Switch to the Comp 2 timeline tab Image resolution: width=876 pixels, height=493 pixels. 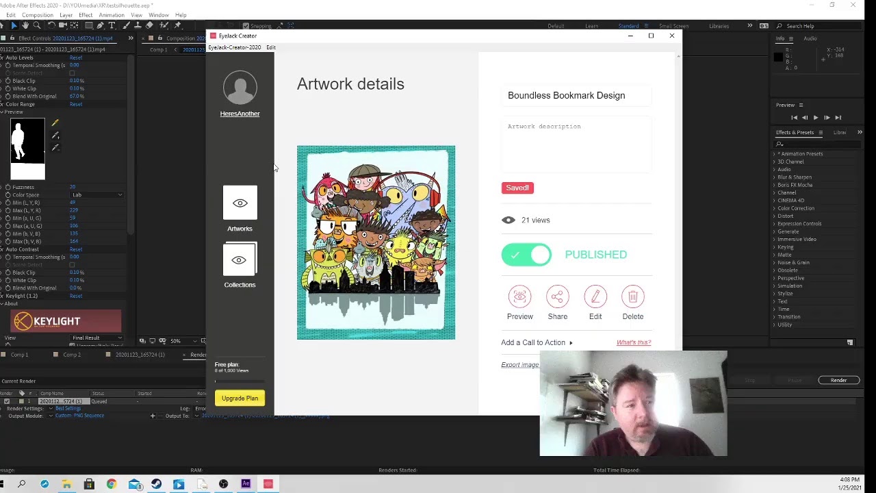tap(72, 355)
